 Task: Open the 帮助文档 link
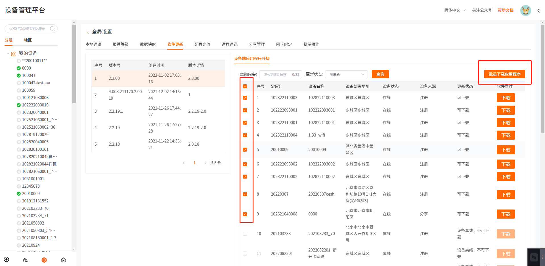[x=506, y=10]
